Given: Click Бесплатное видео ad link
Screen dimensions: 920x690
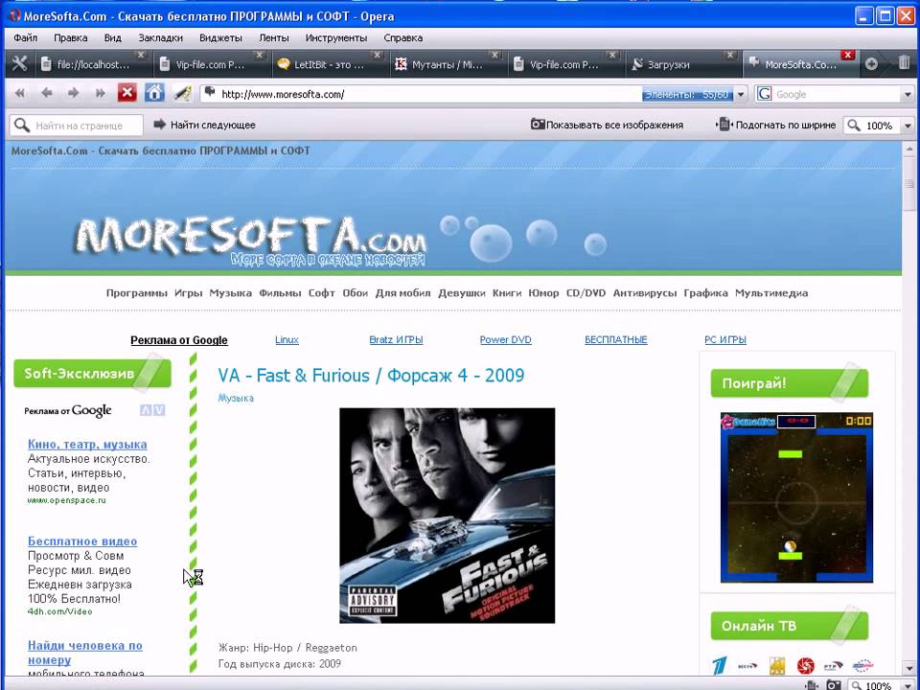Looking at the screenshot, I should click(x=82, y=540).
